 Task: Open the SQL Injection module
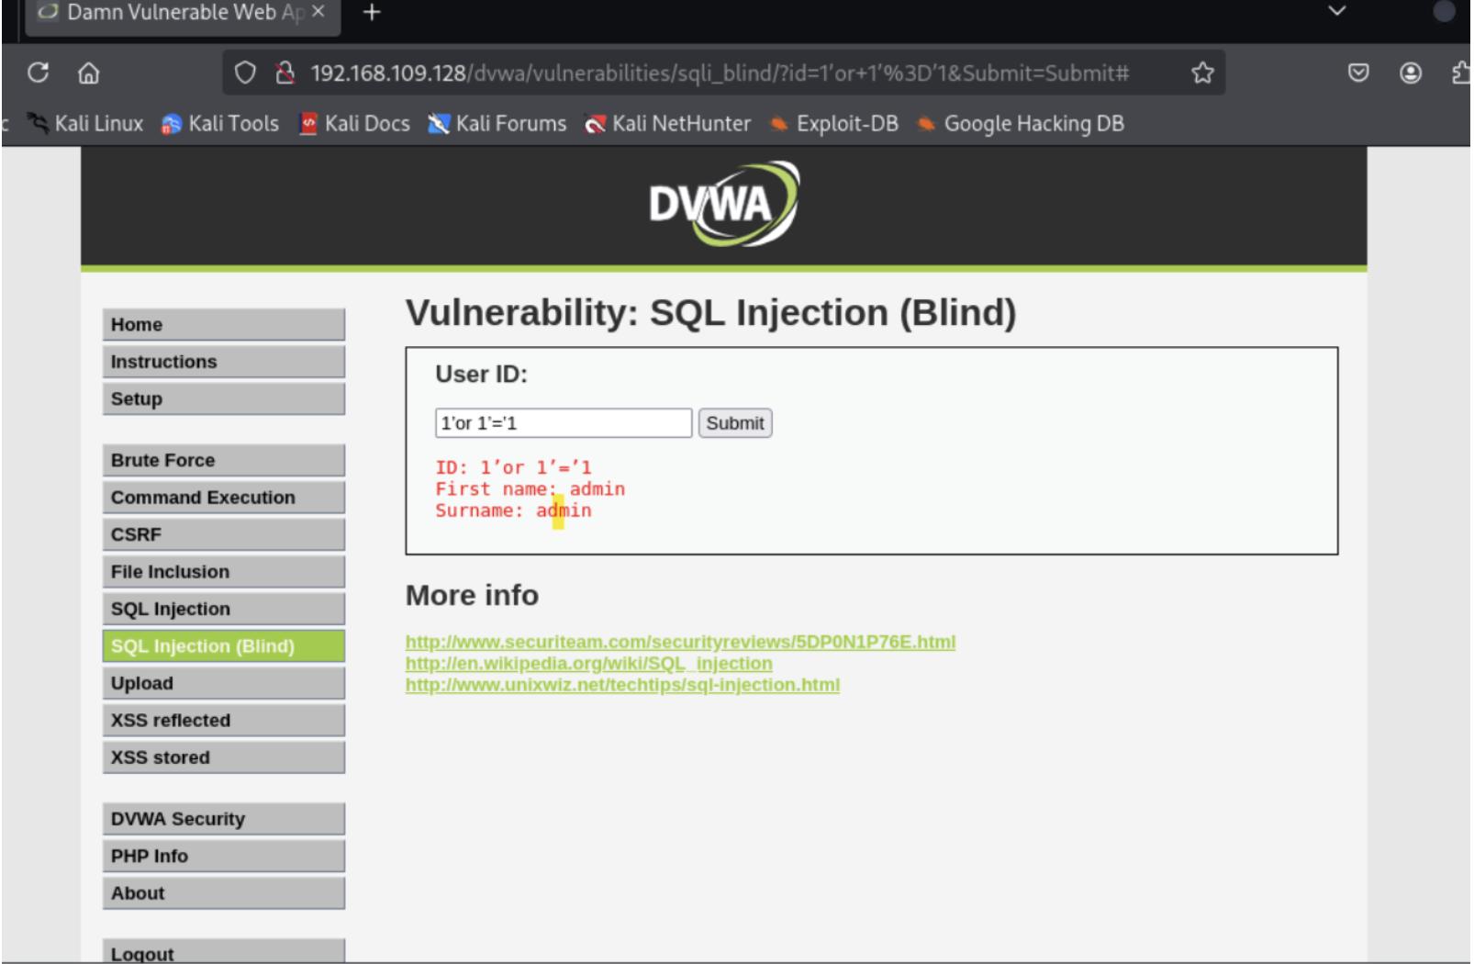(x=224, y=609)
